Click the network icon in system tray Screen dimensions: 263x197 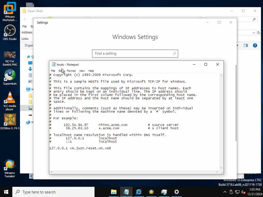point(237,192)
